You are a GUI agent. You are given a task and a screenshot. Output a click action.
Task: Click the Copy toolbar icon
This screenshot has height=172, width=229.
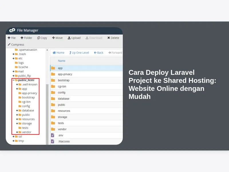tap(39, 38)
